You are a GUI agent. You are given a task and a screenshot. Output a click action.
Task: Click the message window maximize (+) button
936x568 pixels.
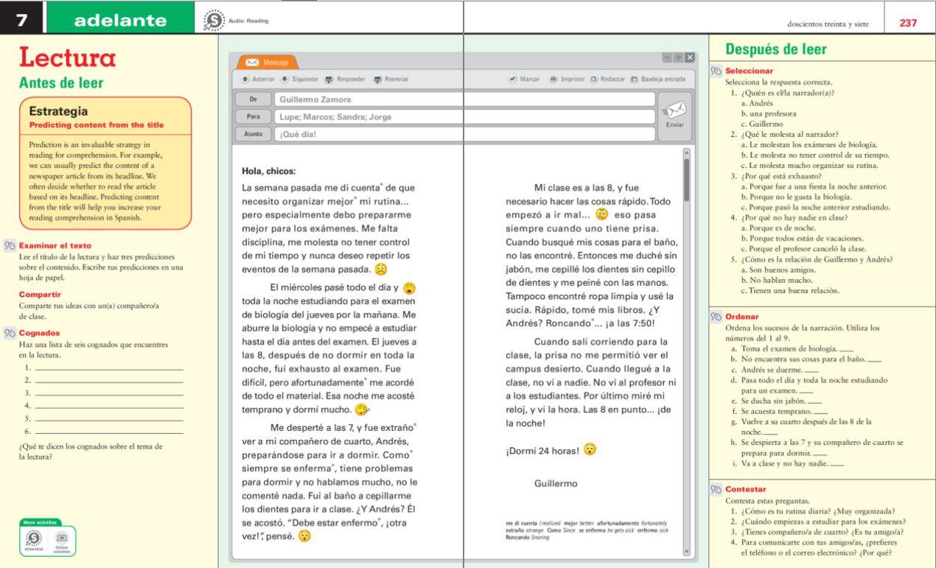[680, 57]
